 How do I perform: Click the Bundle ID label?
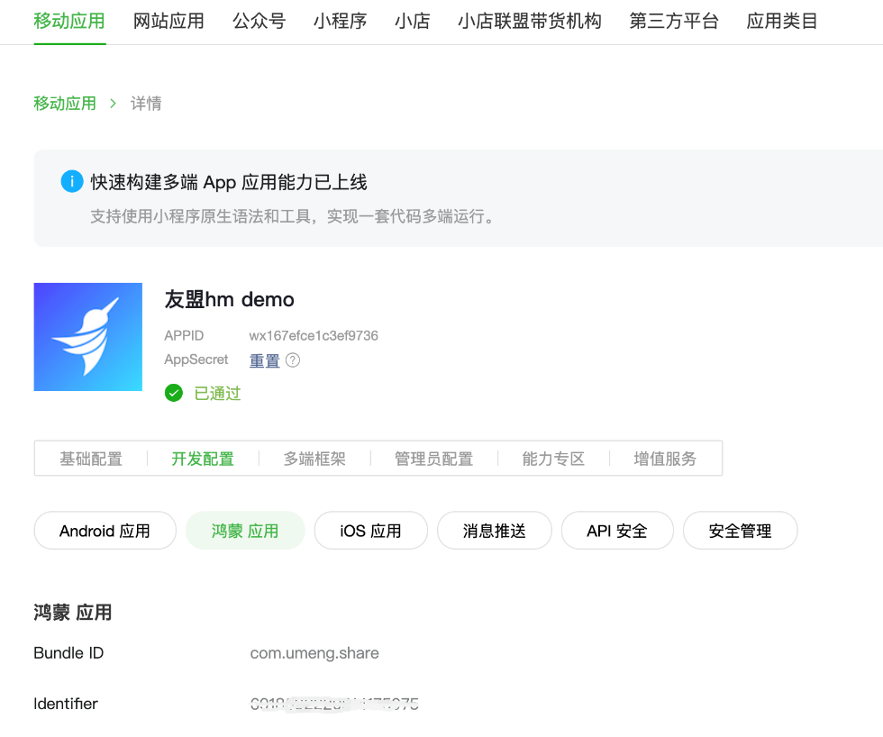click(x=68, y=653)
